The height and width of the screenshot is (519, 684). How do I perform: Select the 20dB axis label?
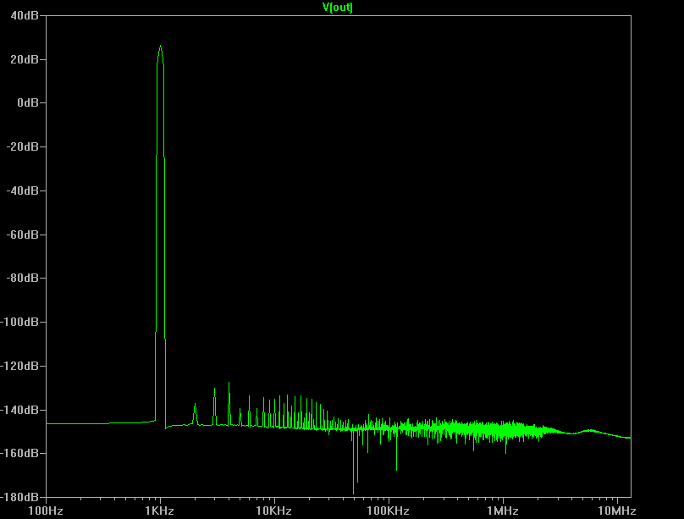click(x=25, y=59)
